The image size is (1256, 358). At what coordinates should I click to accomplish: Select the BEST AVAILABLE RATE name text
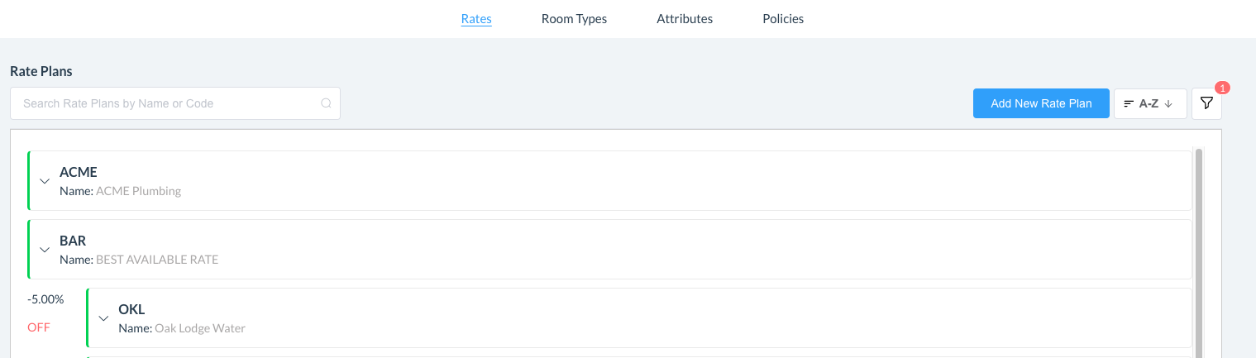[157, 260]
